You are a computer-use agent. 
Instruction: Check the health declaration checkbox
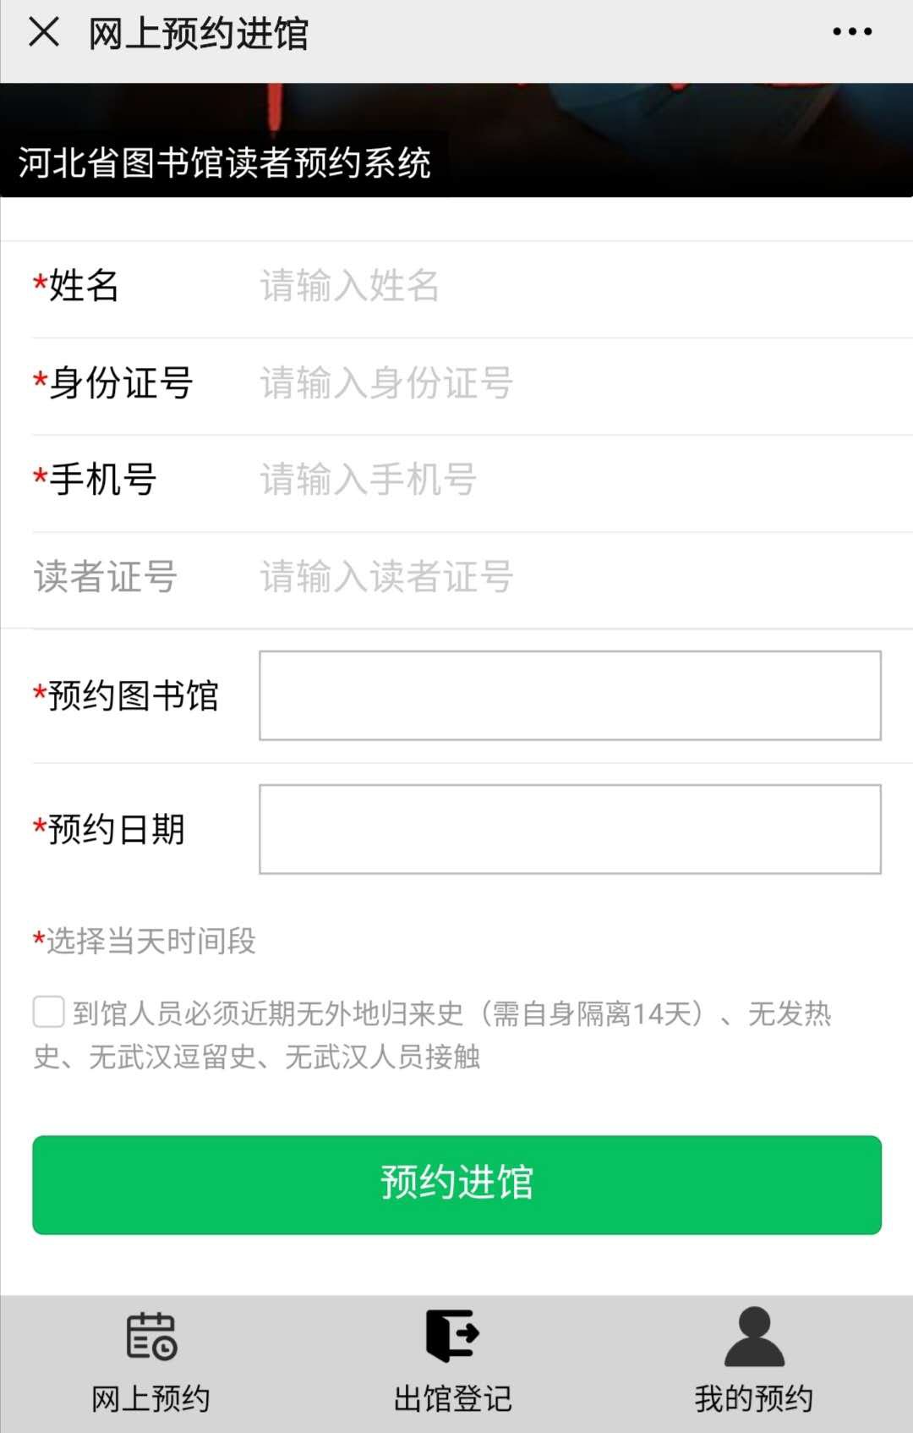48,1012
